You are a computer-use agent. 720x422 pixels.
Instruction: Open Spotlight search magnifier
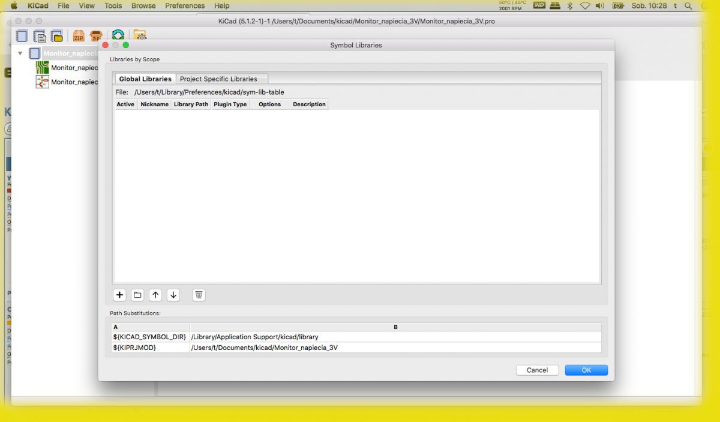[x=688, y=5]
